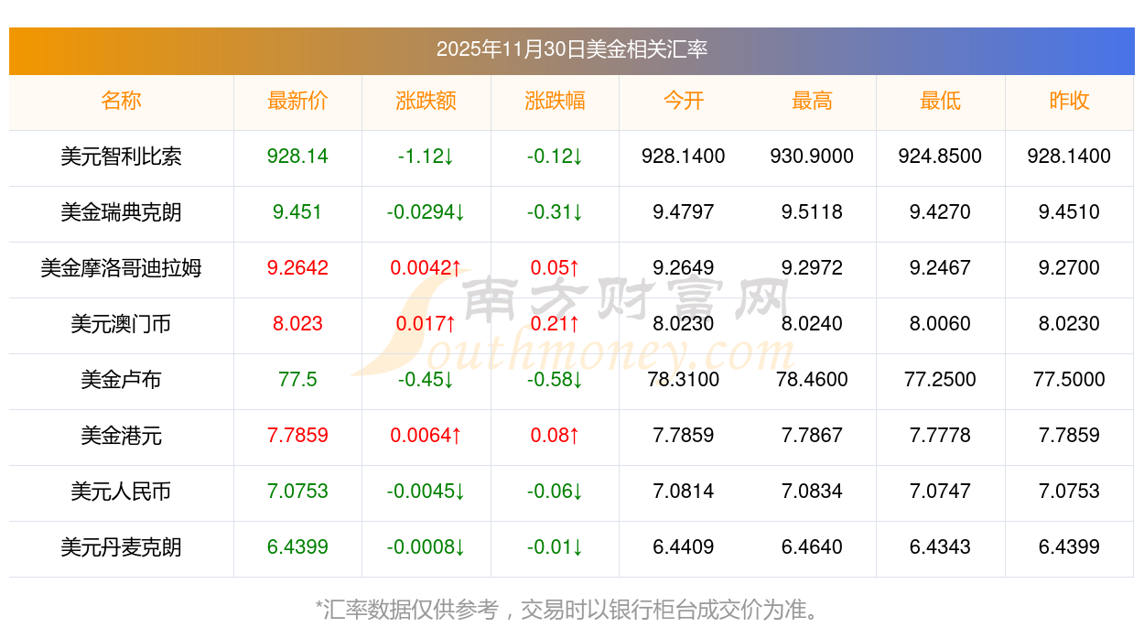
Task: Click change percent -0.01↓
Action: [x=555, y=547]
